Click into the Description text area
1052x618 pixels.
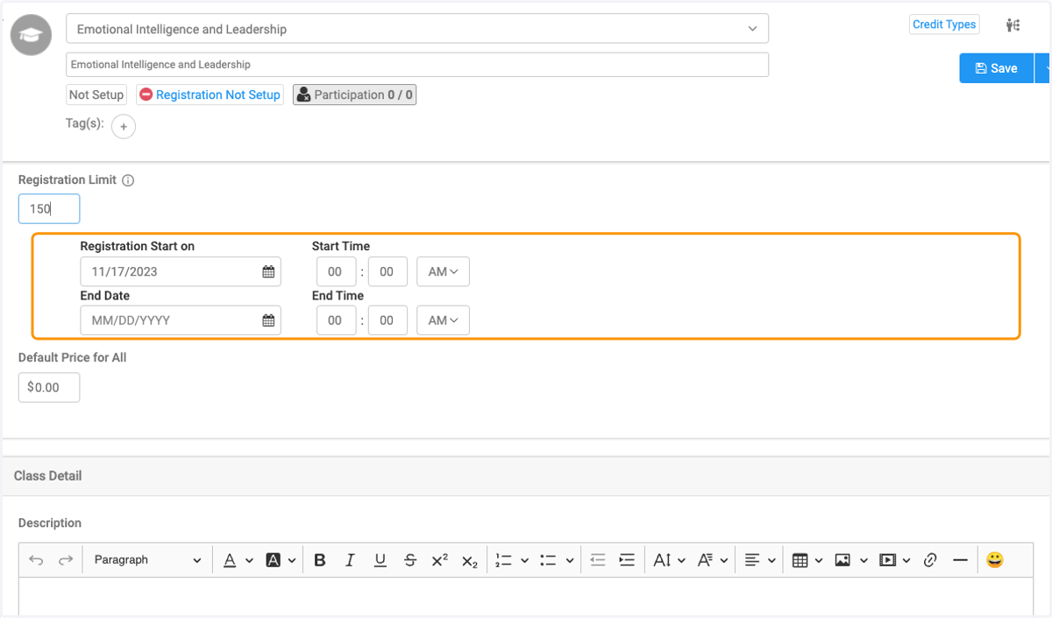click(x=526, y=596)
